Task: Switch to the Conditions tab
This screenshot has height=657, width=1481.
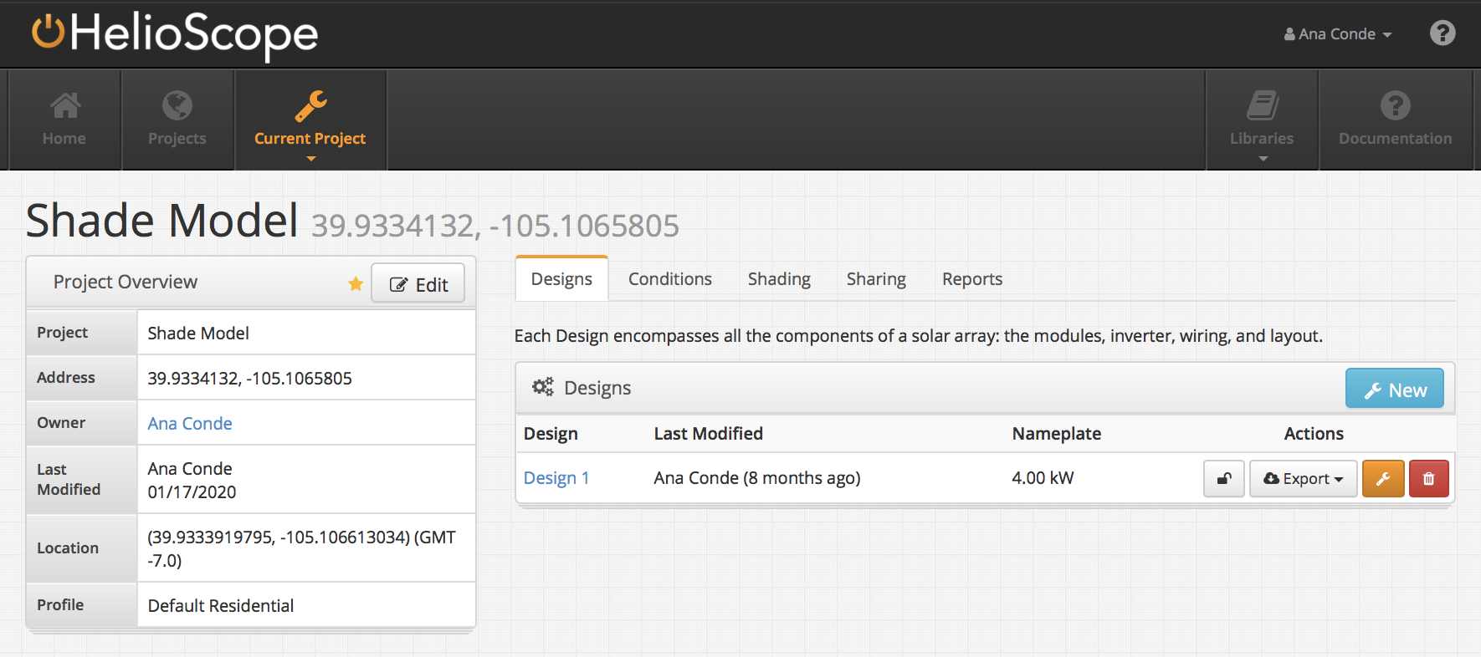Action: point(670,279)
